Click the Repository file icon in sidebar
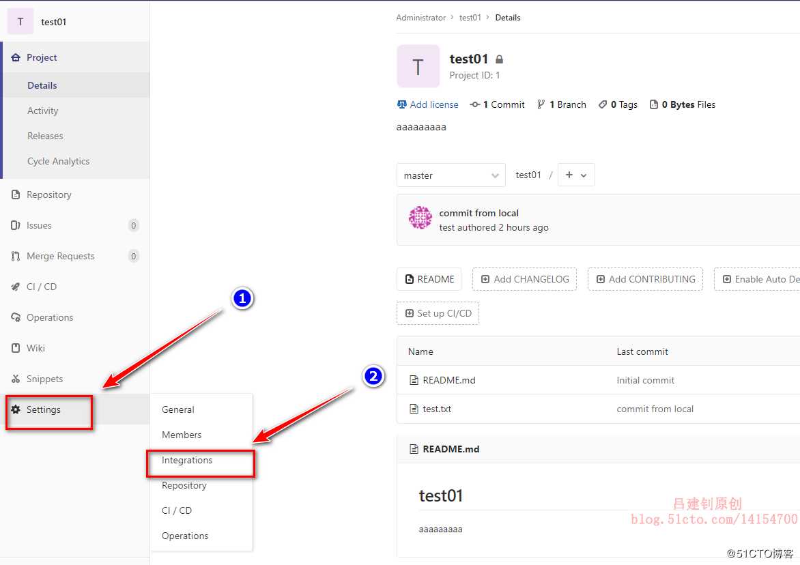 [x=16, y=194]
